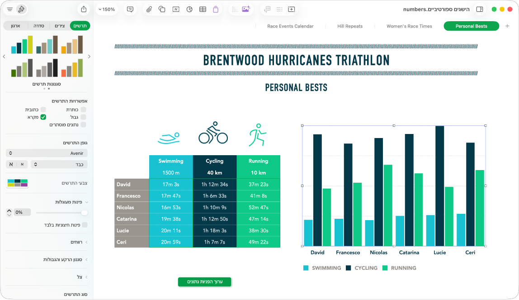Screen dimensions: 519x300
Task: Open the Shape insert icon
Action: pyautogui.click(x=162, y=9)
